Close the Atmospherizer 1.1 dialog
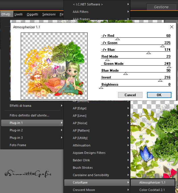Image resolution: width=178 pixels, height=193 pixels. pyautogui.click(x=172, y=27)
